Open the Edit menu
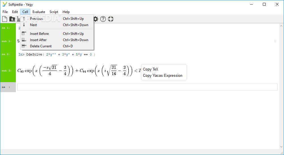This screenshot has height=155, width=284. (15, 12)
